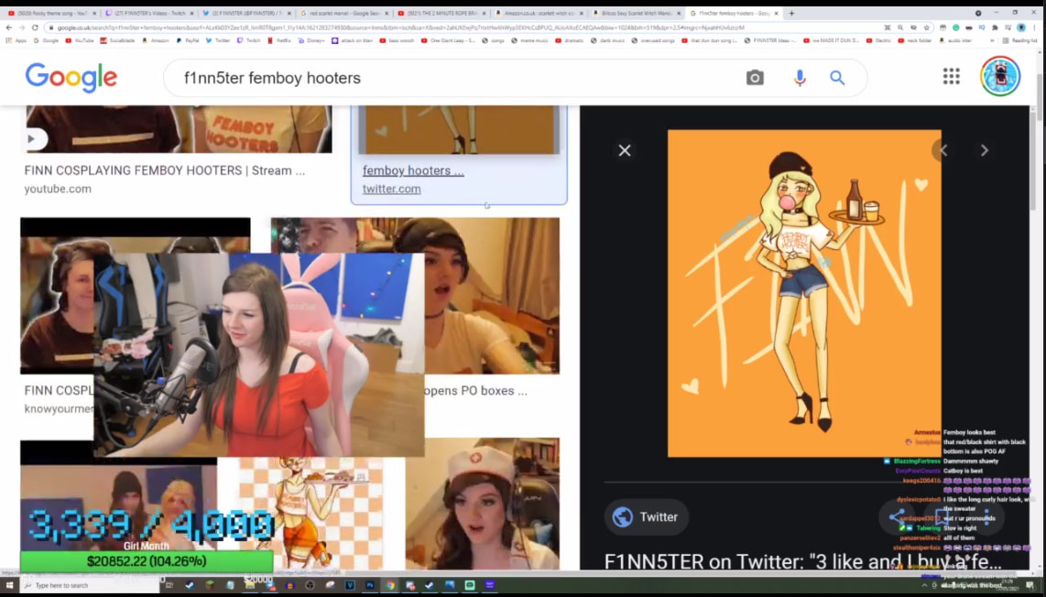Open the PayPal bookmark

[188, 40]
